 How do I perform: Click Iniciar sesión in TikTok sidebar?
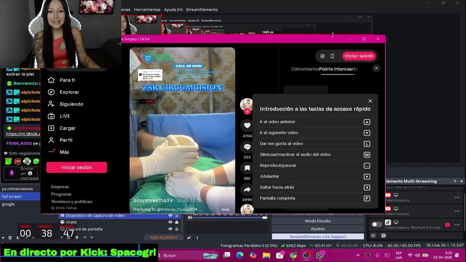[76, 167]
